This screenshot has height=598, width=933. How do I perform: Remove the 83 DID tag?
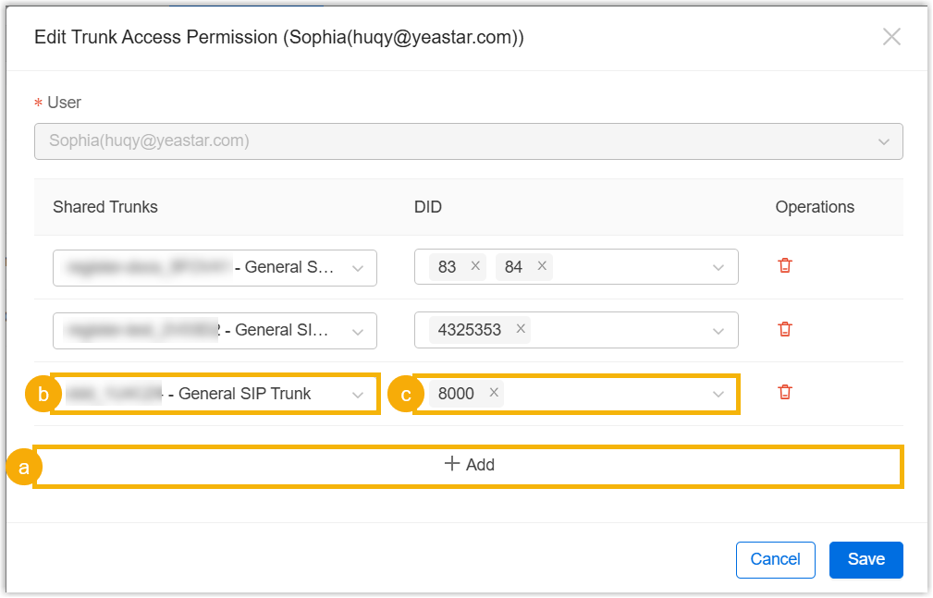tap(475, 266)
